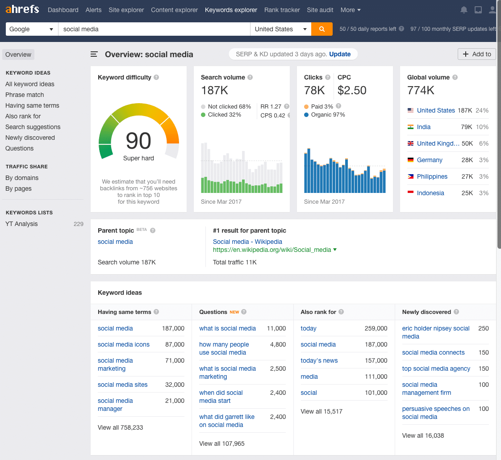The image size is (501, 460).
Task: Click the India flag icon
Action: (410, 127)
